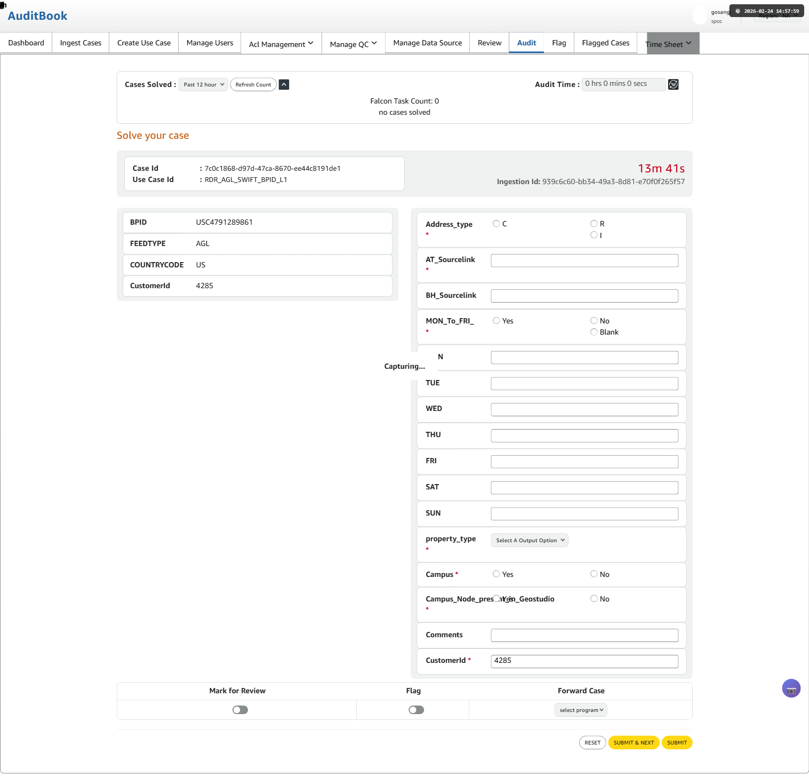
Task: Click the Audit Time reset icon
Action: 674,84
